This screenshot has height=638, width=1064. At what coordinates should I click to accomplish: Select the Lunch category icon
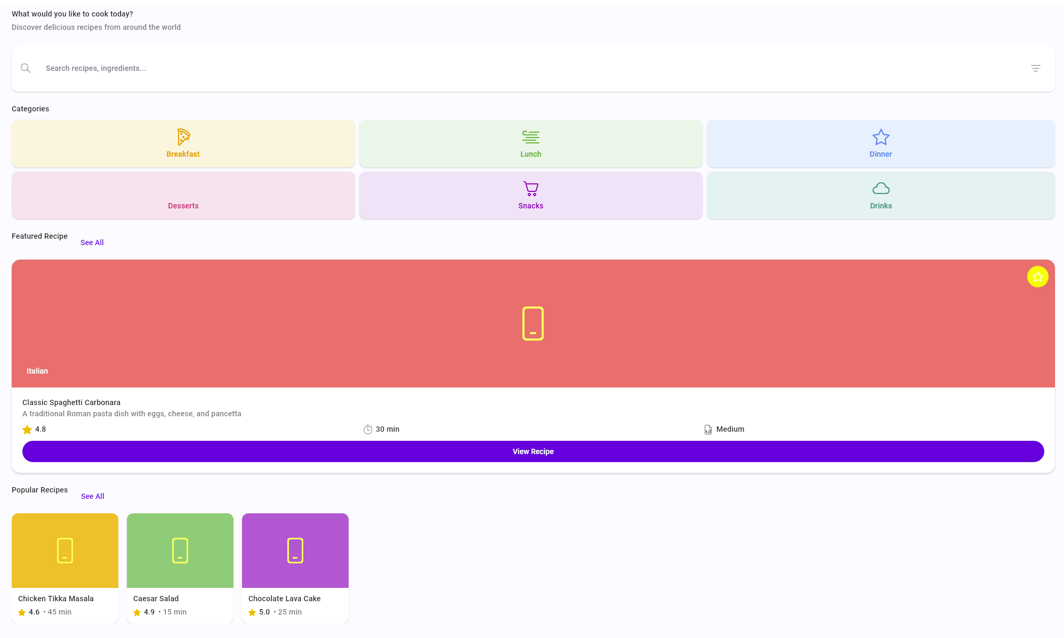point(530,137)
